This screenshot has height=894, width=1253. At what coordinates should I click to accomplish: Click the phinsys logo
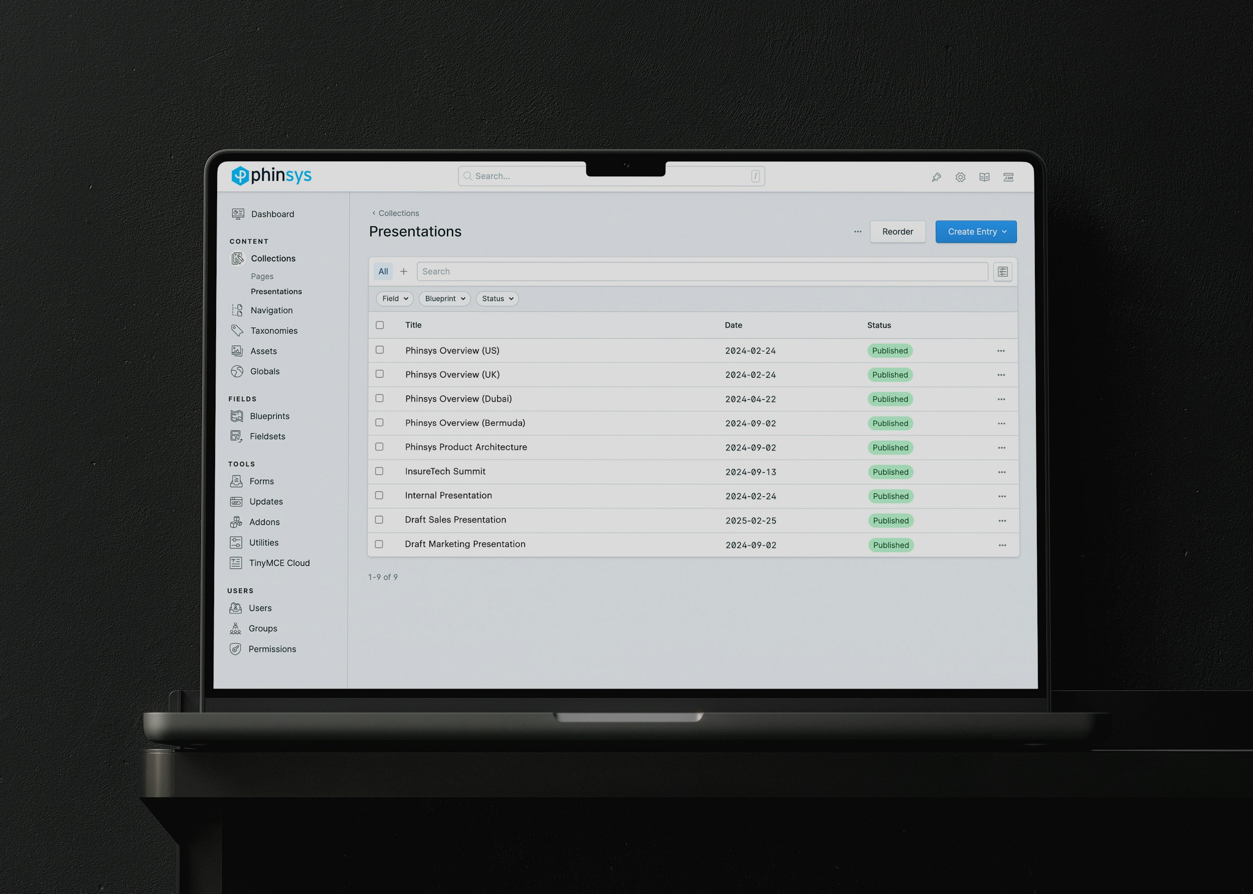pyautogui.click(x=272, y=176)
